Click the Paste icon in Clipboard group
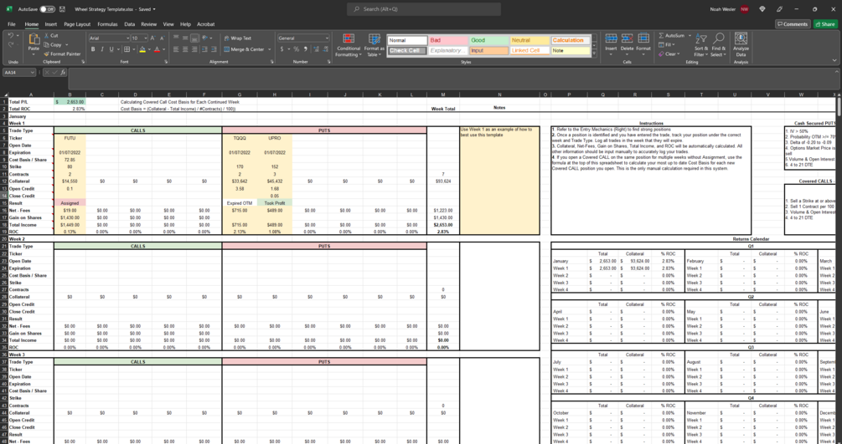842x444 pixels. click(x=34, y=39)
